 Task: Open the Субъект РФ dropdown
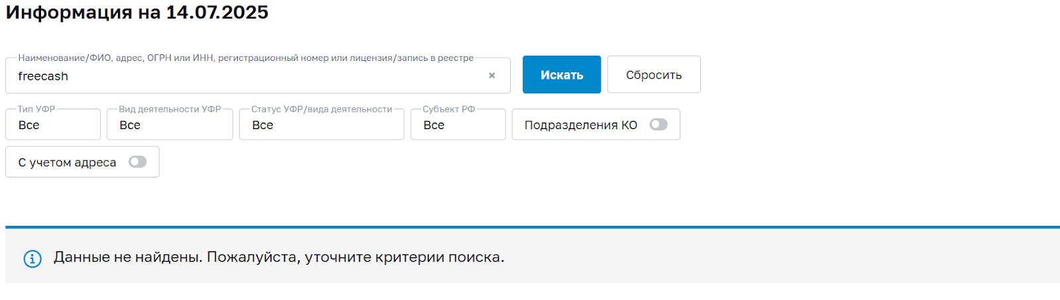458,125
